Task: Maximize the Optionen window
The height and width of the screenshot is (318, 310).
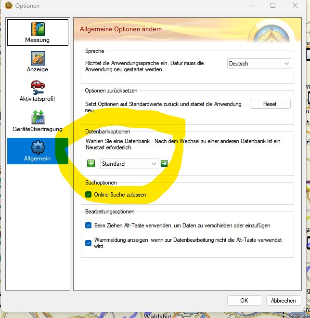Action: 273,5
